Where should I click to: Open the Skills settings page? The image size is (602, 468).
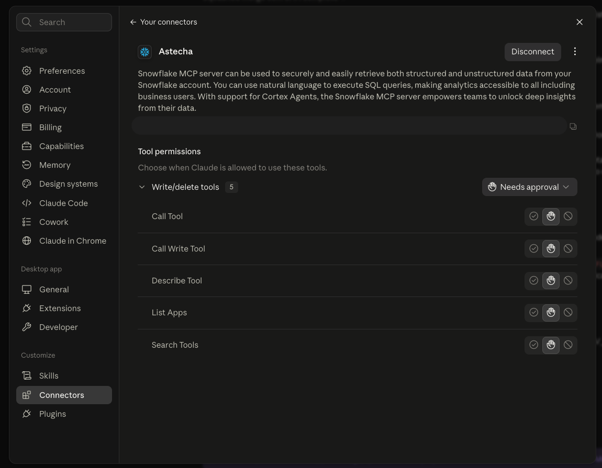point(64,375)
